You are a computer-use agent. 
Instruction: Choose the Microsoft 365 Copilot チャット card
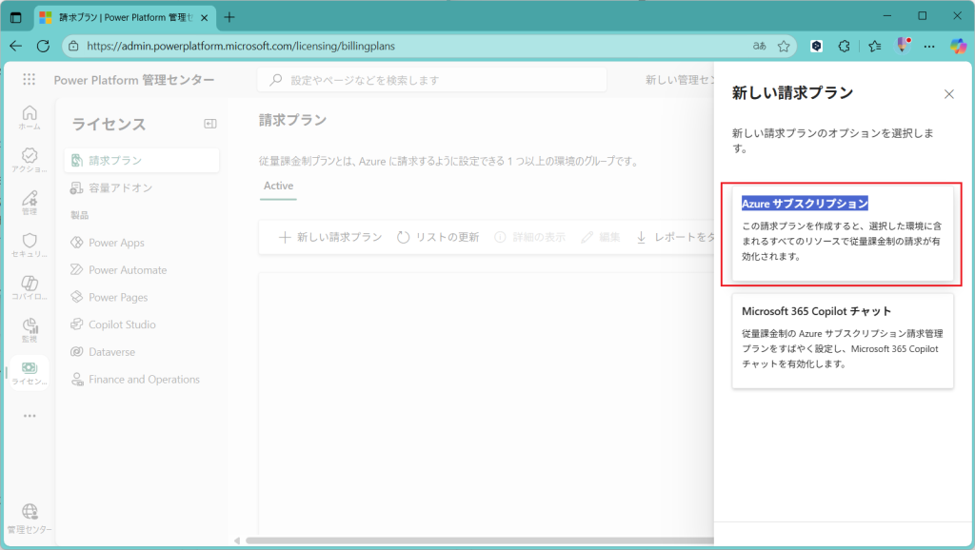[x=842, y=341]
